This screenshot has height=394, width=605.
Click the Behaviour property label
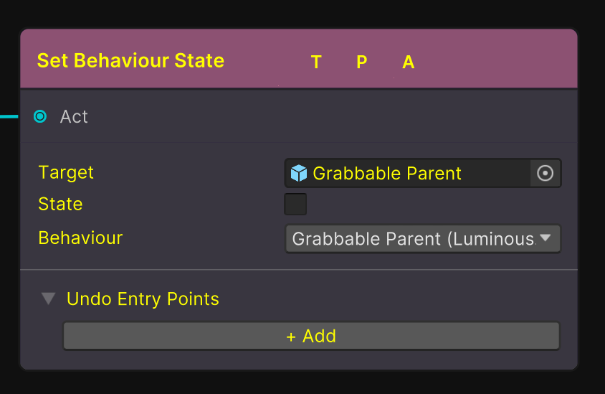click(80, 238)
